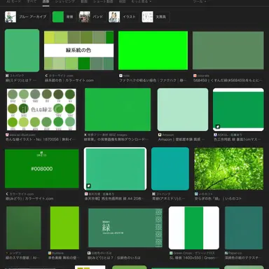Open the pale mint Amazon wallpaper thumbnail

tap(183, 109)
